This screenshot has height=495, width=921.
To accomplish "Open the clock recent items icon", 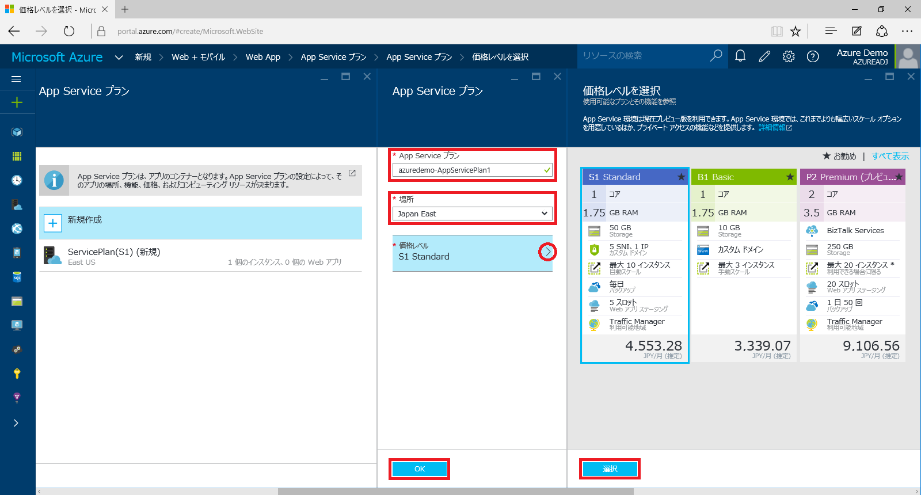I will (x=17, y=180).
